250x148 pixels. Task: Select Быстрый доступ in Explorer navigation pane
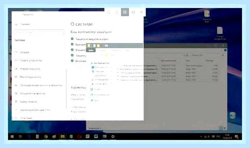102,63
